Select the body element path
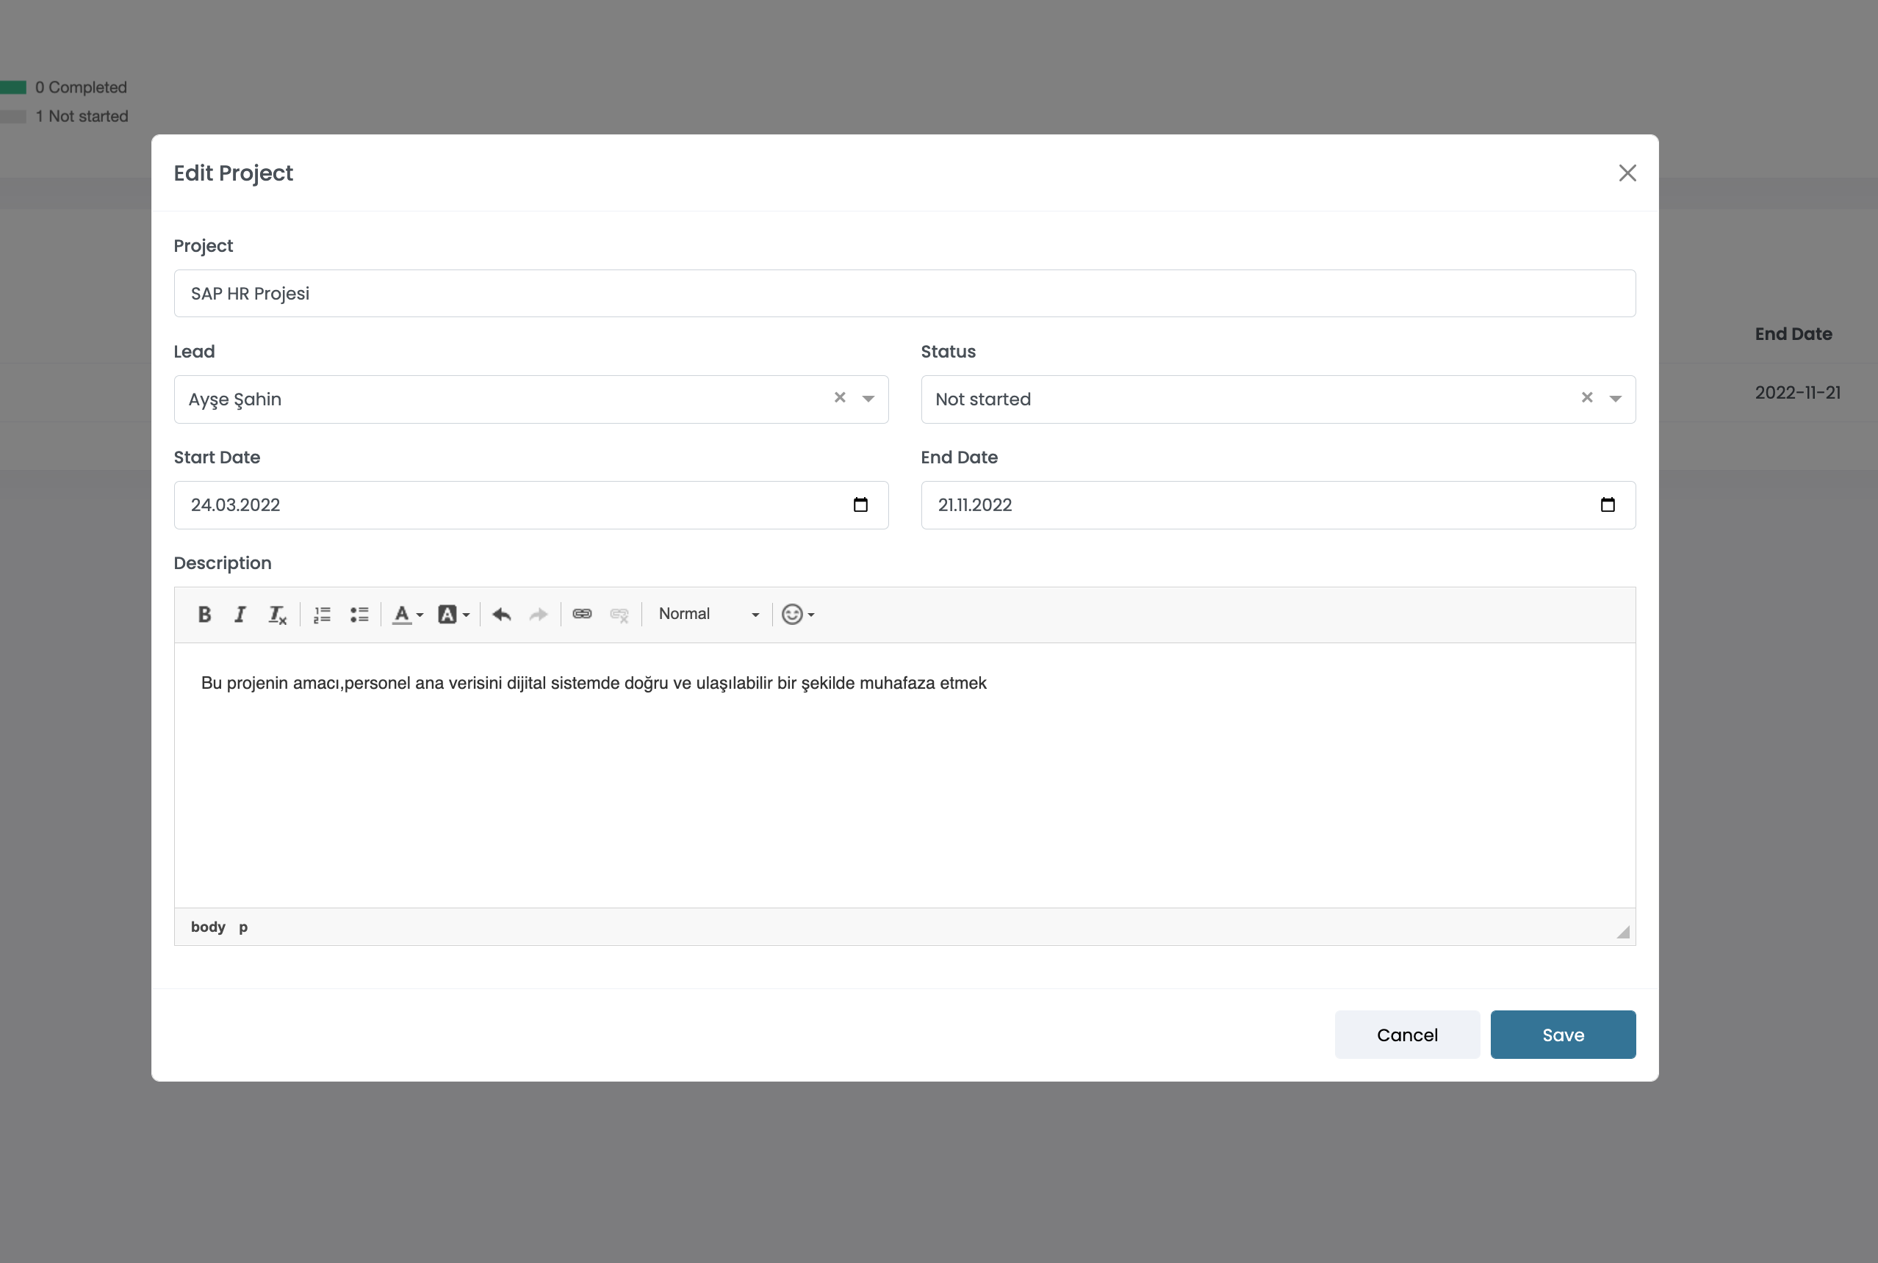1878x1263 pixels. tap(208, 927)
